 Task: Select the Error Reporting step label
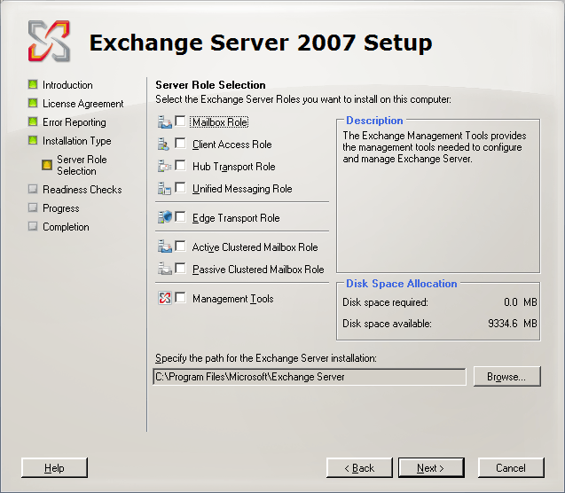tap(75, 122)
